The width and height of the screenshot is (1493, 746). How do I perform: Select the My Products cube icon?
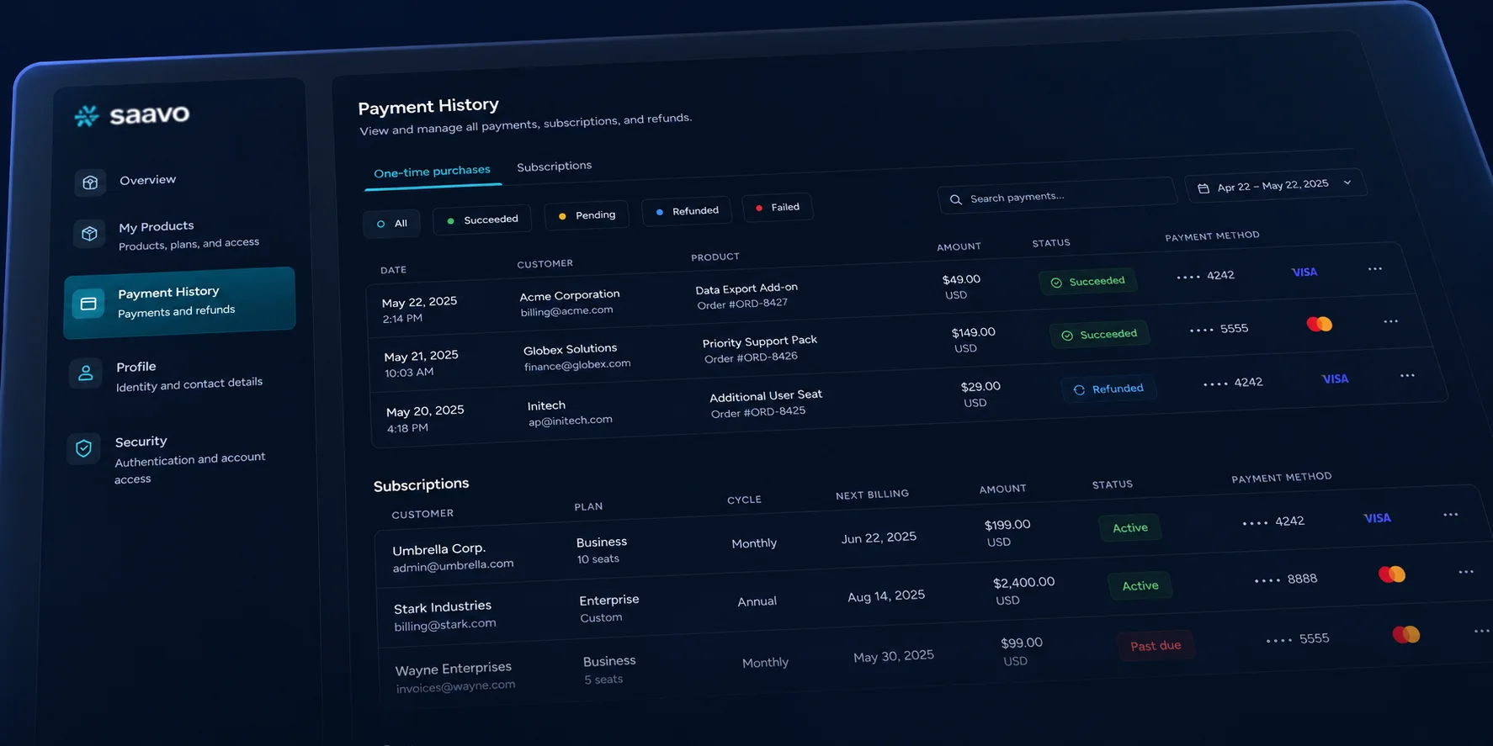coord(89,234)
